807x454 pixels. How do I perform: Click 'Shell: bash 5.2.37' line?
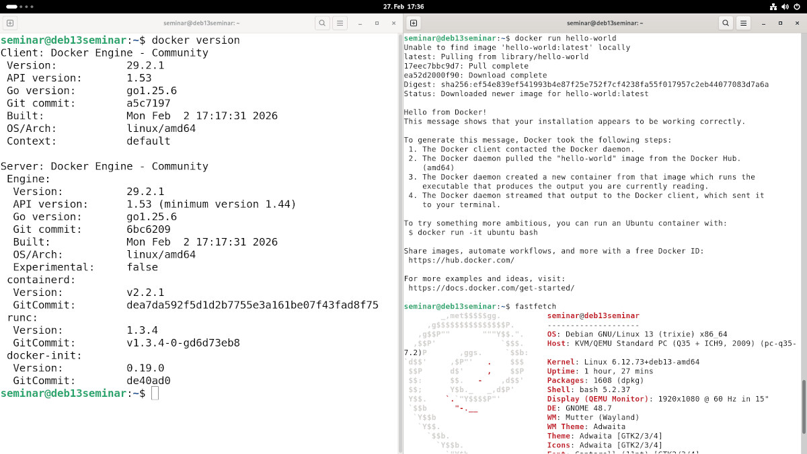tap(589, 389)
